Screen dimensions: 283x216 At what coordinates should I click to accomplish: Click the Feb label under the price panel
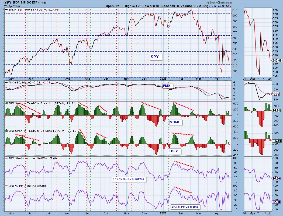181,79
